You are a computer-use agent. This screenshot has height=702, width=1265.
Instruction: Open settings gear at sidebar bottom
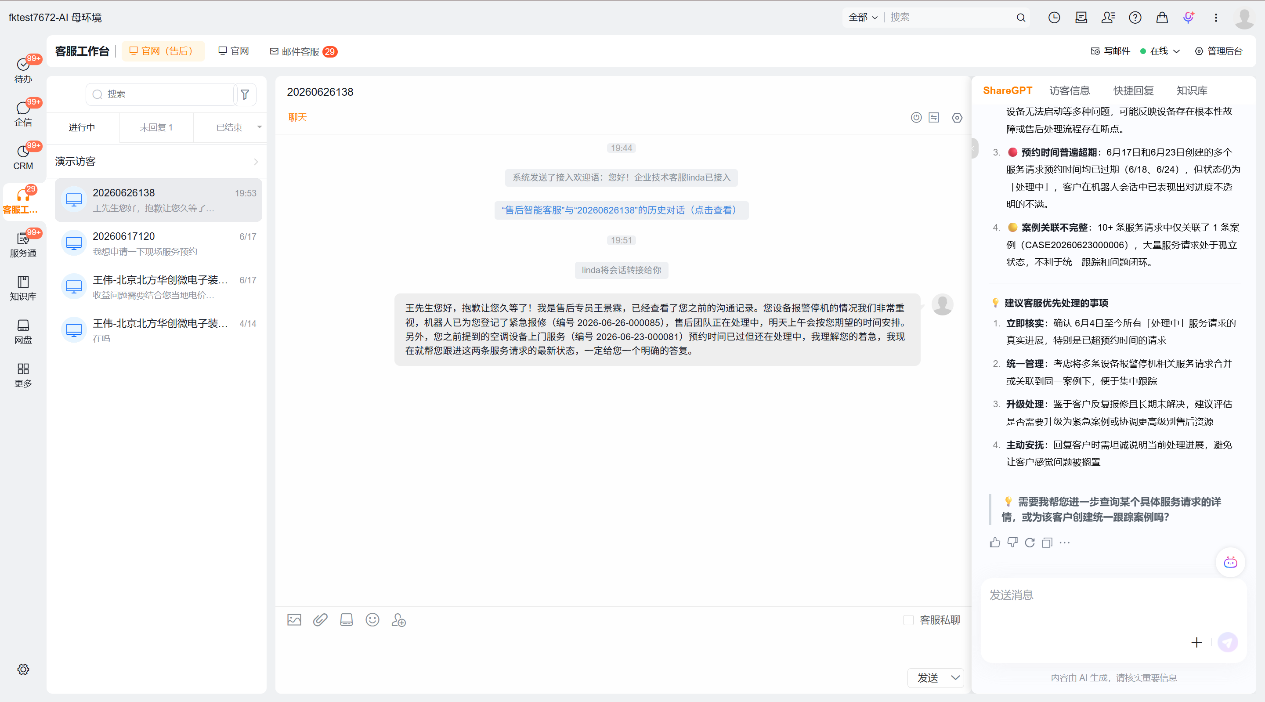pyautogui.click(x=23, y=669)
